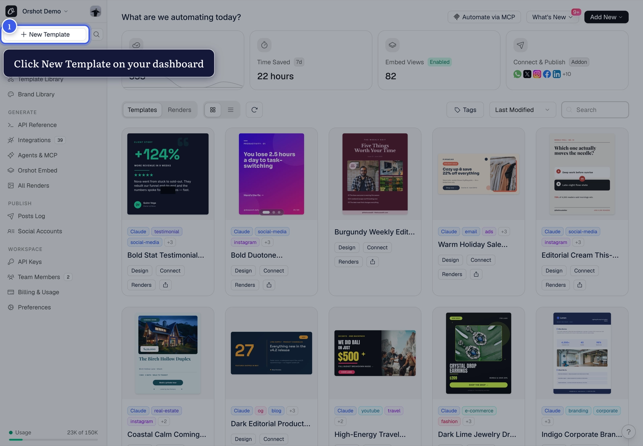Click Automate via MCP button
This screenshot has height=446, width=643.
pos(484,17)
